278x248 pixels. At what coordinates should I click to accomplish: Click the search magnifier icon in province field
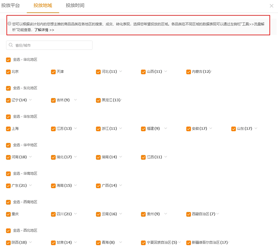click(x=11, y=46)
